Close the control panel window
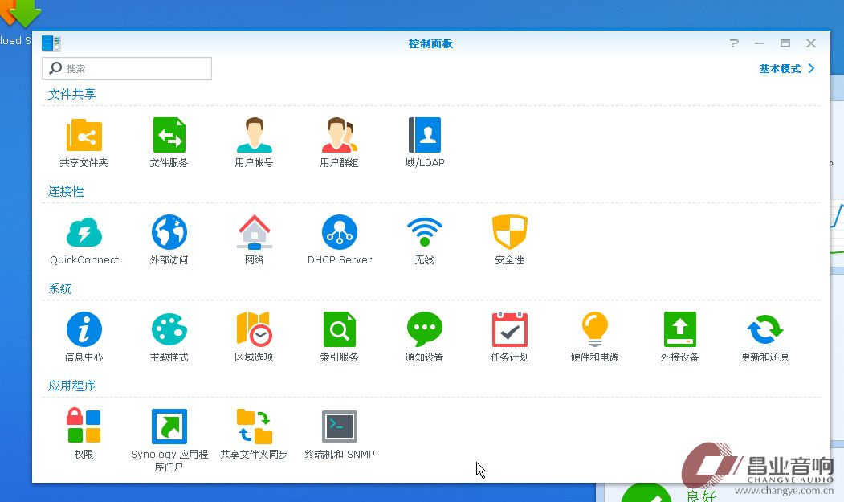Viewport: 844px width, 502px height. pos(811,43)
